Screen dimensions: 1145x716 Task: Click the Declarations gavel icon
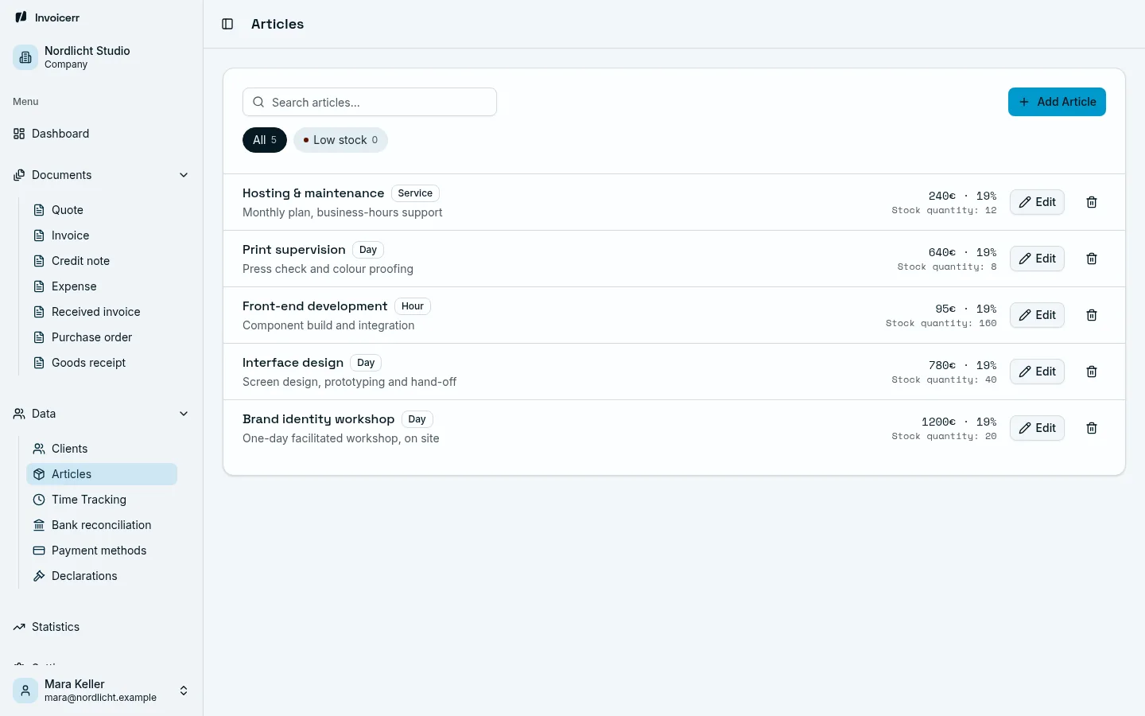pos(39,576)
